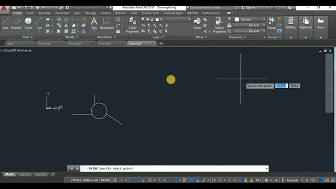
Task: Open the View panel in ribbon
Action: 320,23
